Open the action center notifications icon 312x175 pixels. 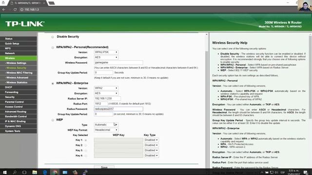tap(306, 172)
